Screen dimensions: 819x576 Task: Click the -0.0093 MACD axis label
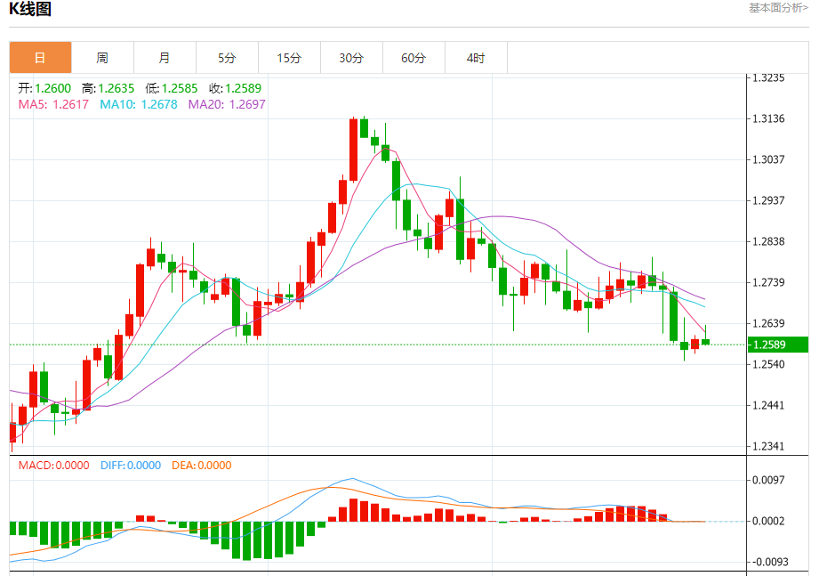click(x=770, y=562)
